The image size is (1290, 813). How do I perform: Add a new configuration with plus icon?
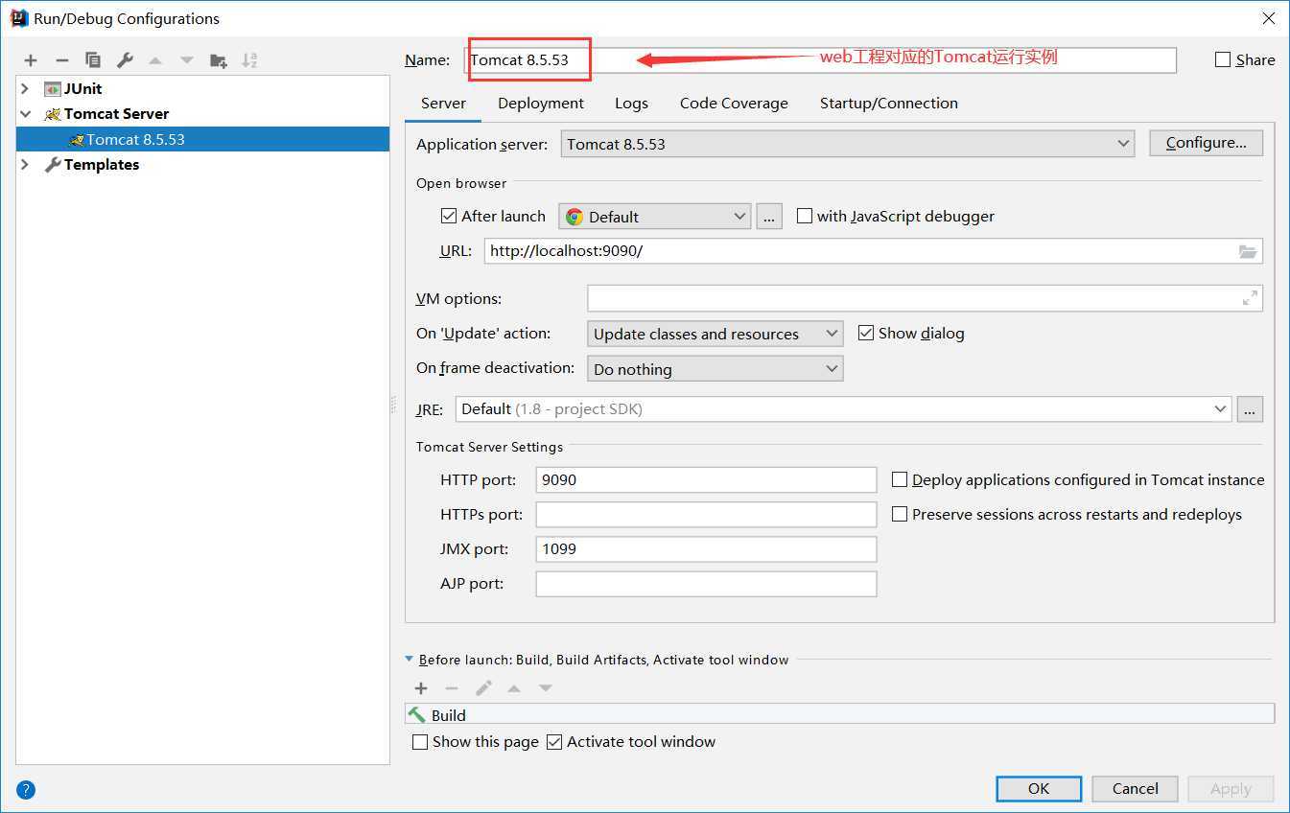click(x=31, y=60)
